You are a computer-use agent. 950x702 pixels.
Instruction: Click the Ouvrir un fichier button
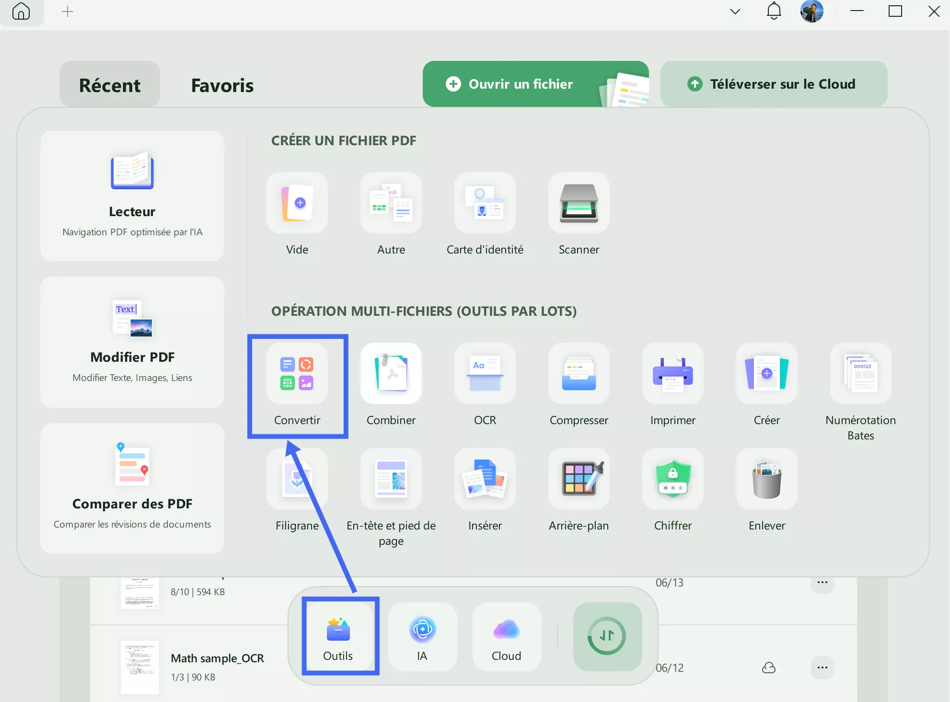pos(520,84)
